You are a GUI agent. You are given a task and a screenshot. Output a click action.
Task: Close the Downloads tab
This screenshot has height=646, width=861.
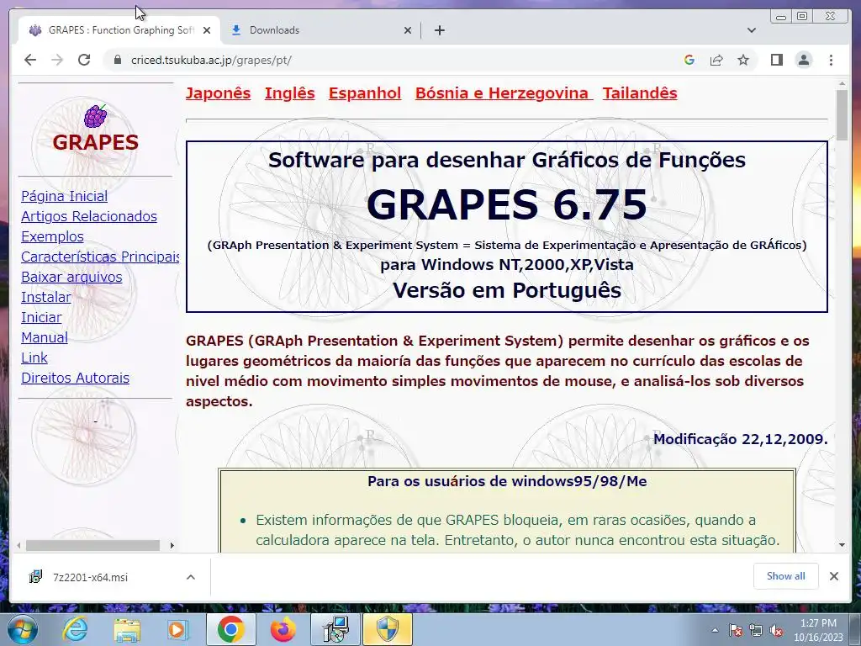tap(408, 30)
